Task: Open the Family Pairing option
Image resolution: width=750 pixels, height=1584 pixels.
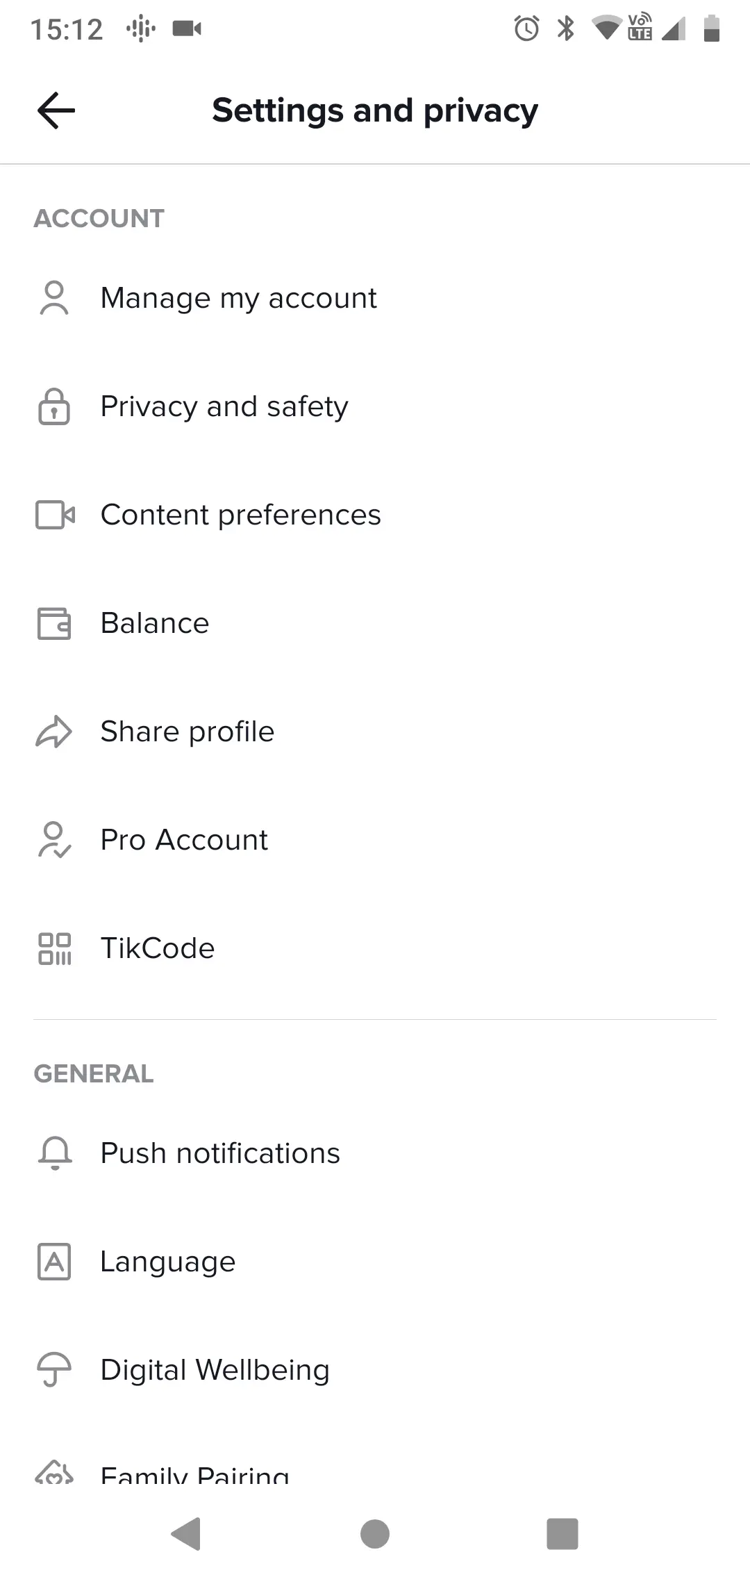Action: point(194,1473)
